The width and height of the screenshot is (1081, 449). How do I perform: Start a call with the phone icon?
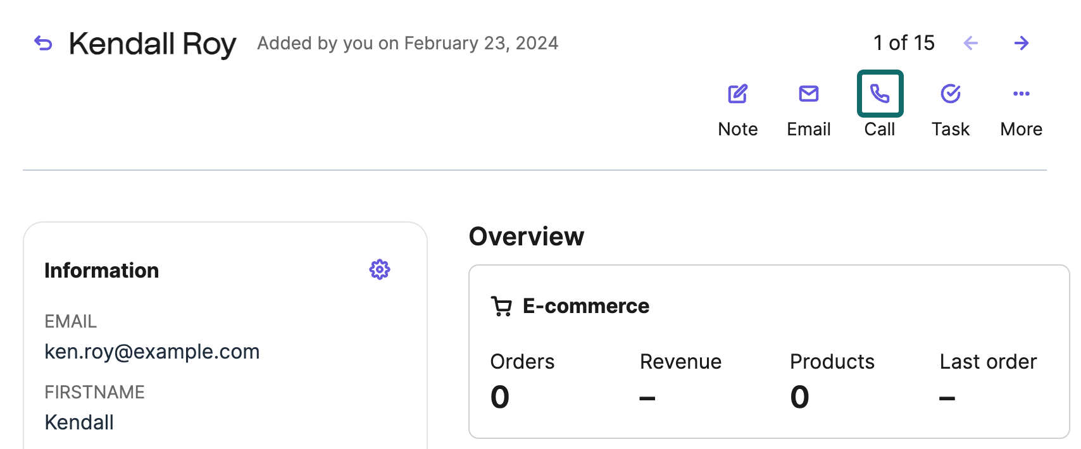(880, 94)
